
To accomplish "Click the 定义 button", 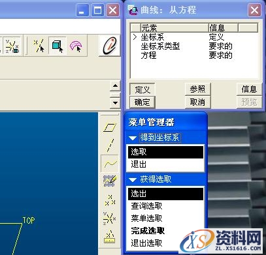I will pos(142,89).
